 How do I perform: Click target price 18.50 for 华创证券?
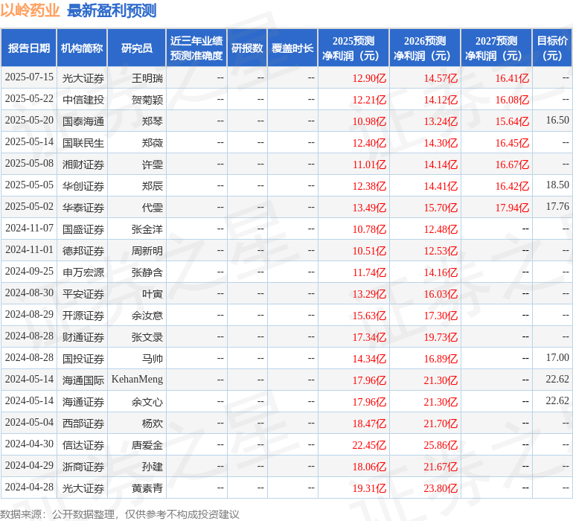point(557,185)
